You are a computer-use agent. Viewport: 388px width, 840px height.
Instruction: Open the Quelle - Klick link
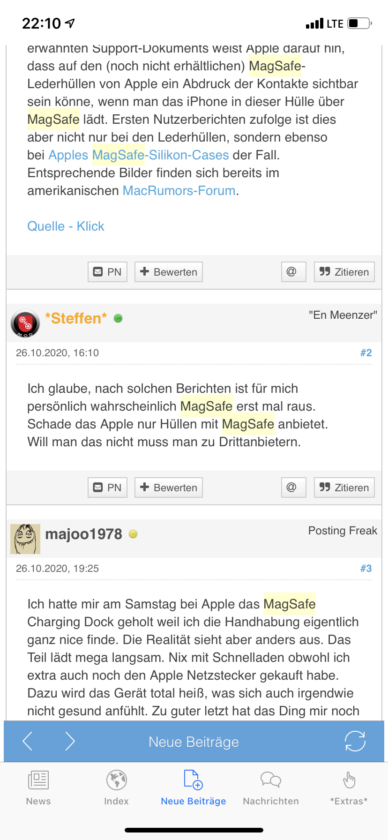click(66, 226)
